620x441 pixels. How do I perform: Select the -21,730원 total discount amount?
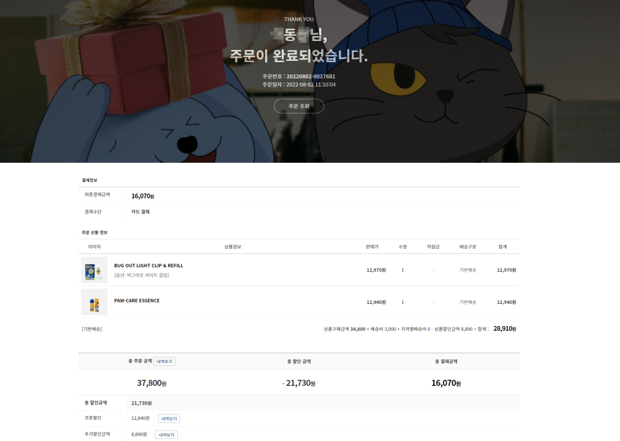coord(299,383)
